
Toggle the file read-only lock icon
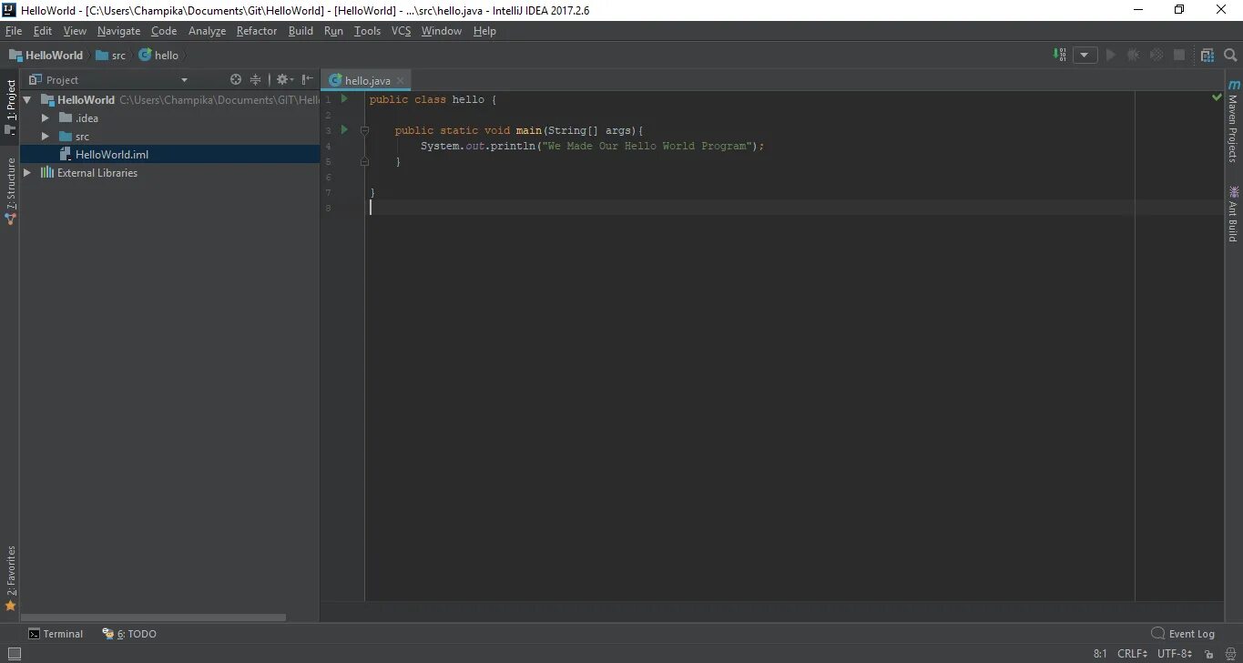pos(1207,653)
